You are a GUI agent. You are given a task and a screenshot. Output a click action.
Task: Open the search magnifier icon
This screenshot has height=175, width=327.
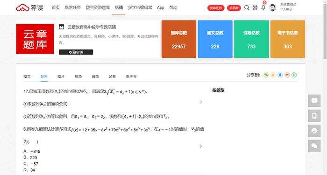point(247,8)
